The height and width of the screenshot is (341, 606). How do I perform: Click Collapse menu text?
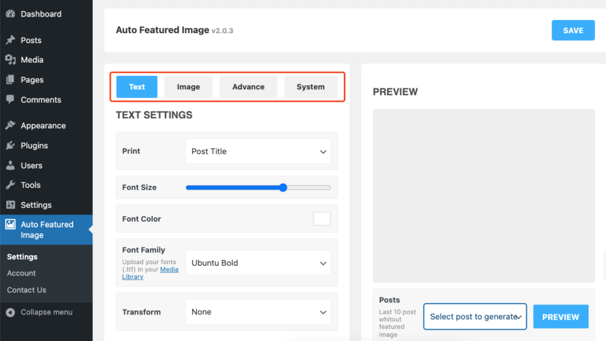click(47, 312)
